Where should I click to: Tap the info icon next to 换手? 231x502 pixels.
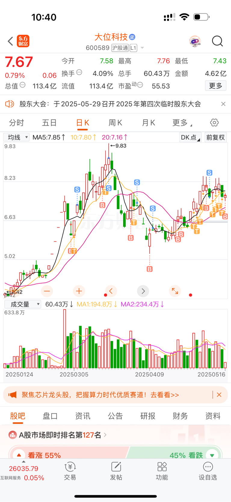(79, 72)
